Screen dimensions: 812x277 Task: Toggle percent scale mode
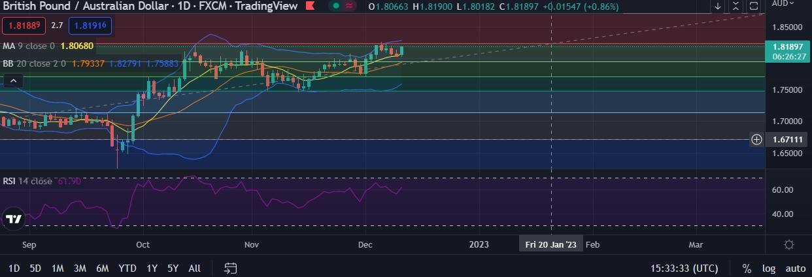pos(747,269)
